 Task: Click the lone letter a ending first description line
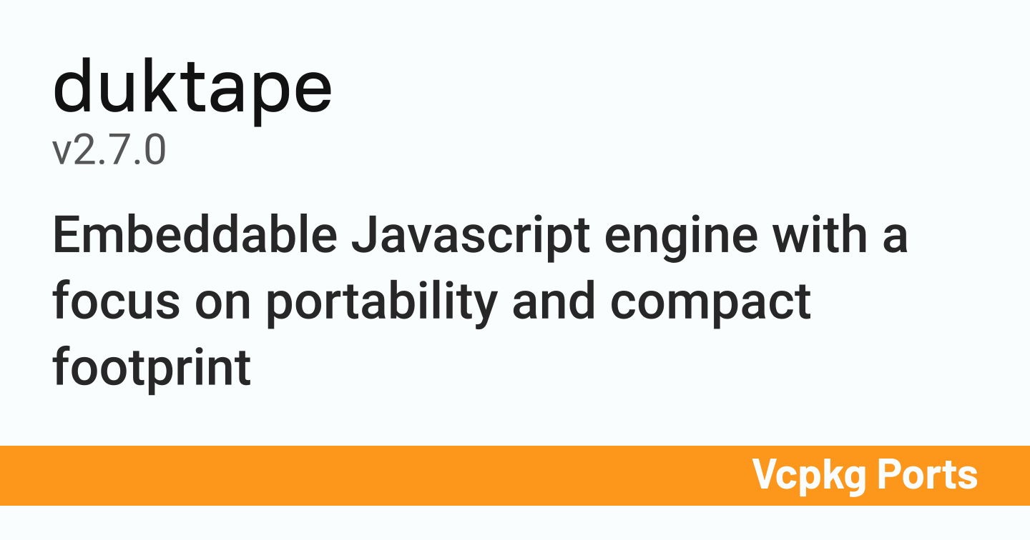point(895,238)
